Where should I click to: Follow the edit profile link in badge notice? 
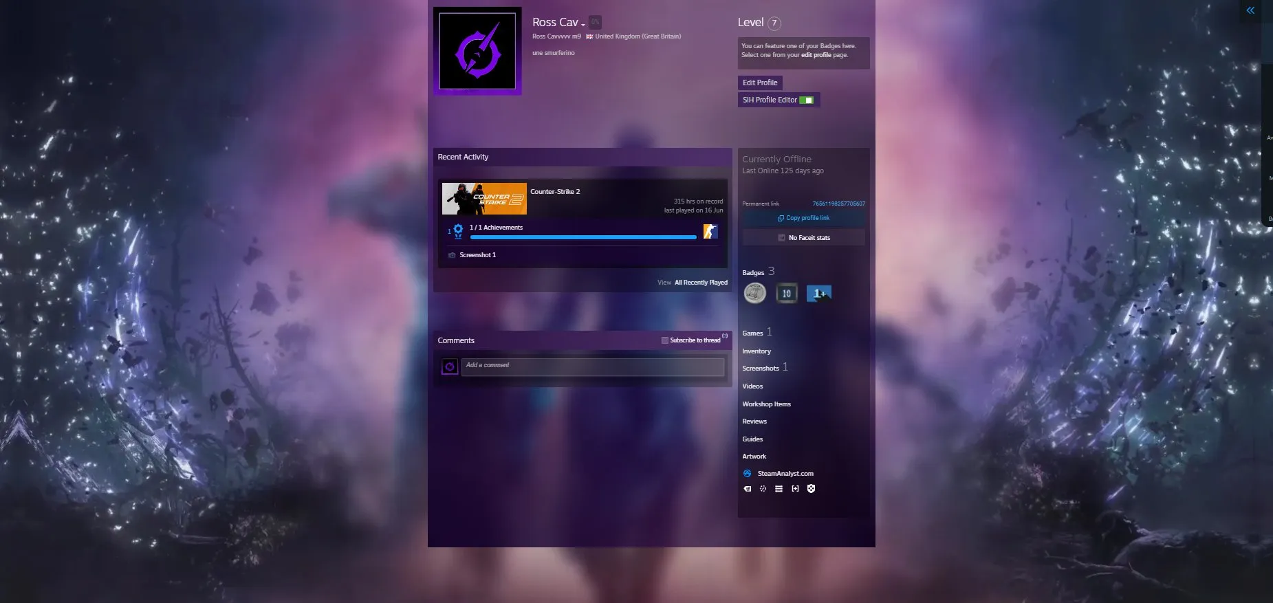816,55
